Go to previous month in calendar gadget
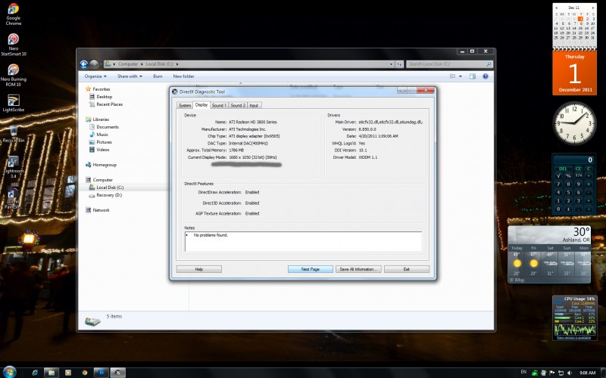Screen dimensions: 606x378 [x=556, y=8]
